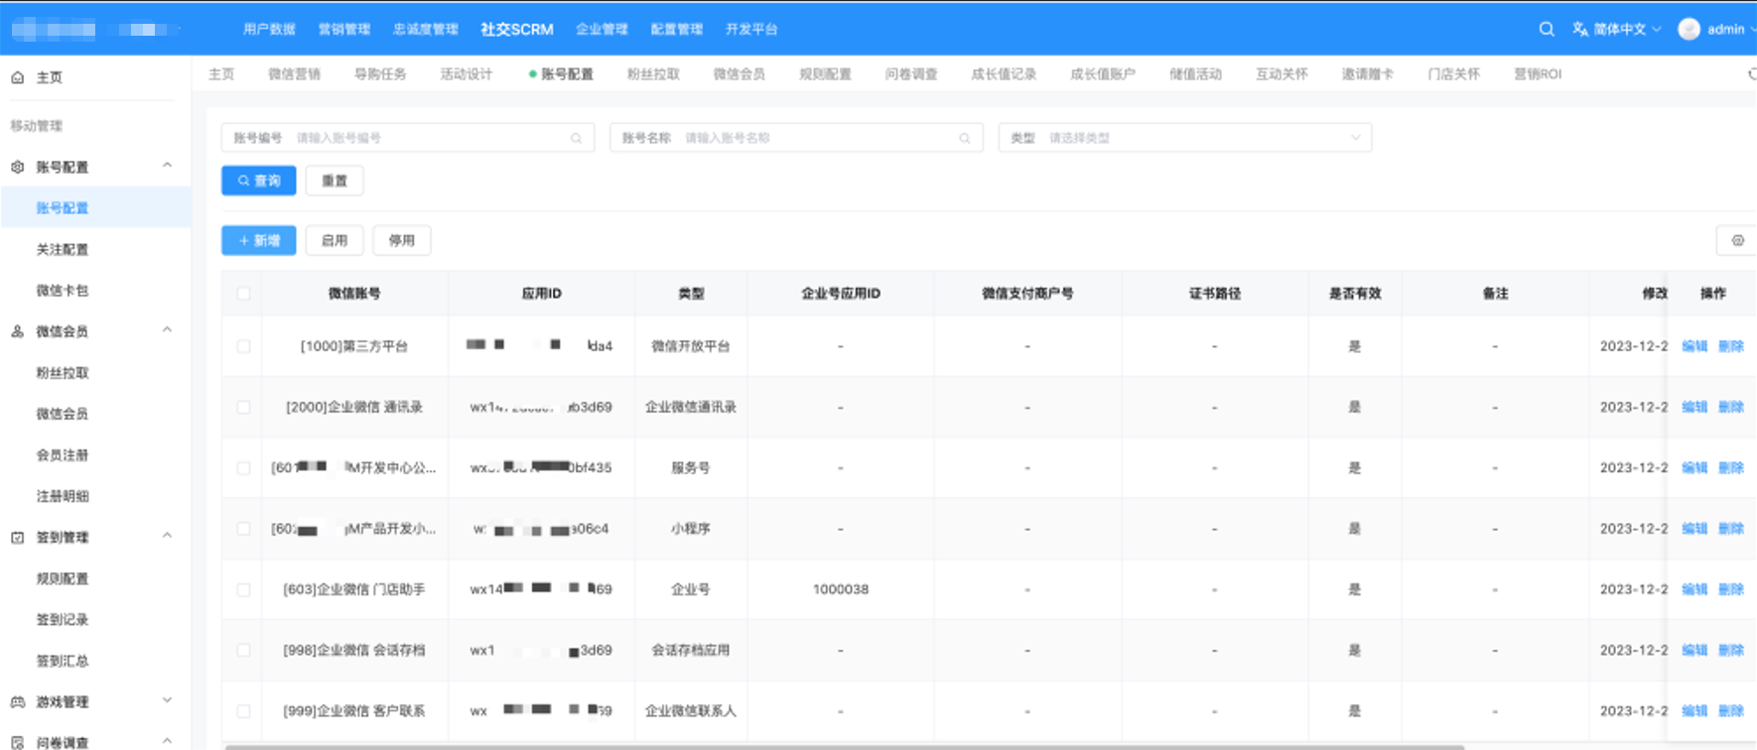This screenshot has height=750, width=1757.
Task: Click the 重置 reset button
Action: coord(335,181)
